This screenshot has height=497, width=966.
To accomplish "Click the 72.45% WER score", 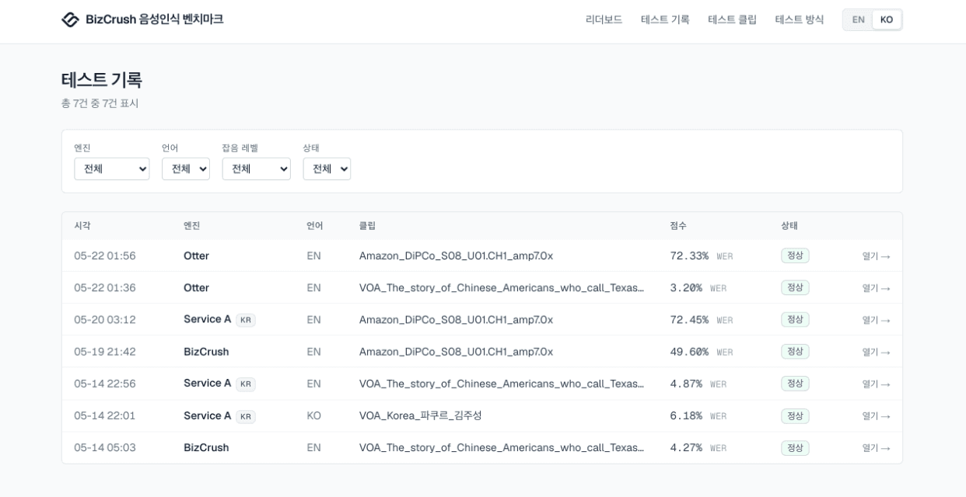I will tap(701, 320).
